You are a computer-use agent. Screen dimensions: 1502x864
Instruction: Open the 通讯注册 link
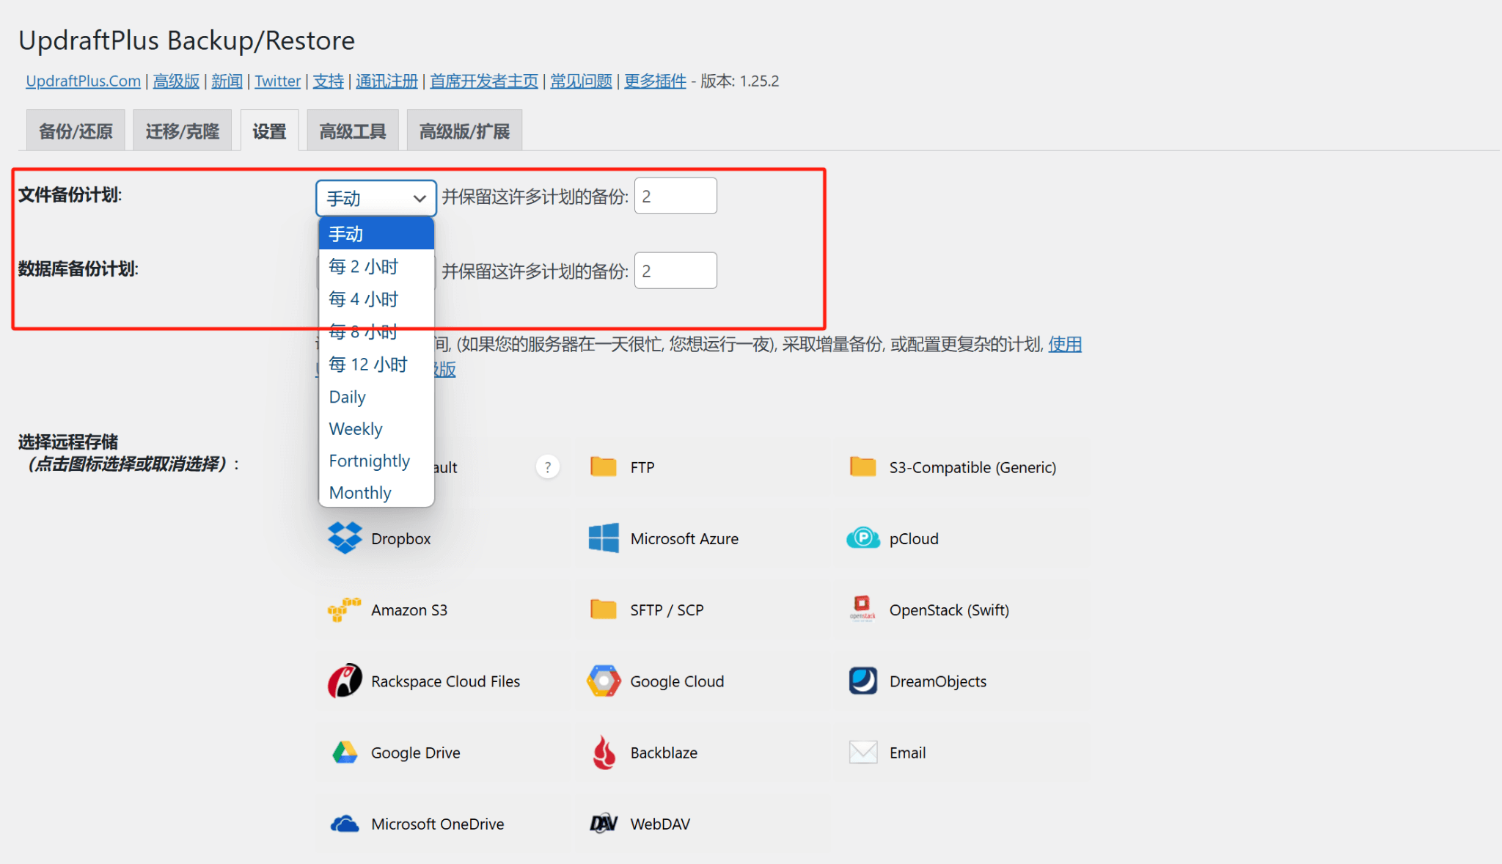tap(387, 81)
